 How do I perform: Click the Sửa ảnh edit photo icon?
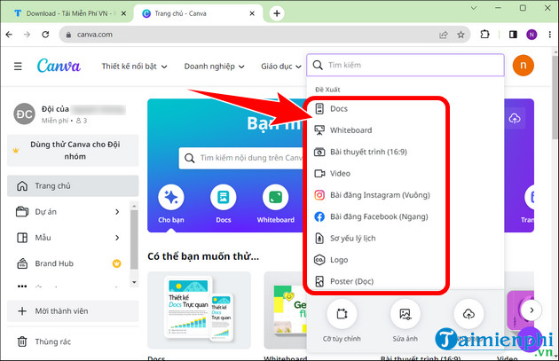[x=405, y=314]
